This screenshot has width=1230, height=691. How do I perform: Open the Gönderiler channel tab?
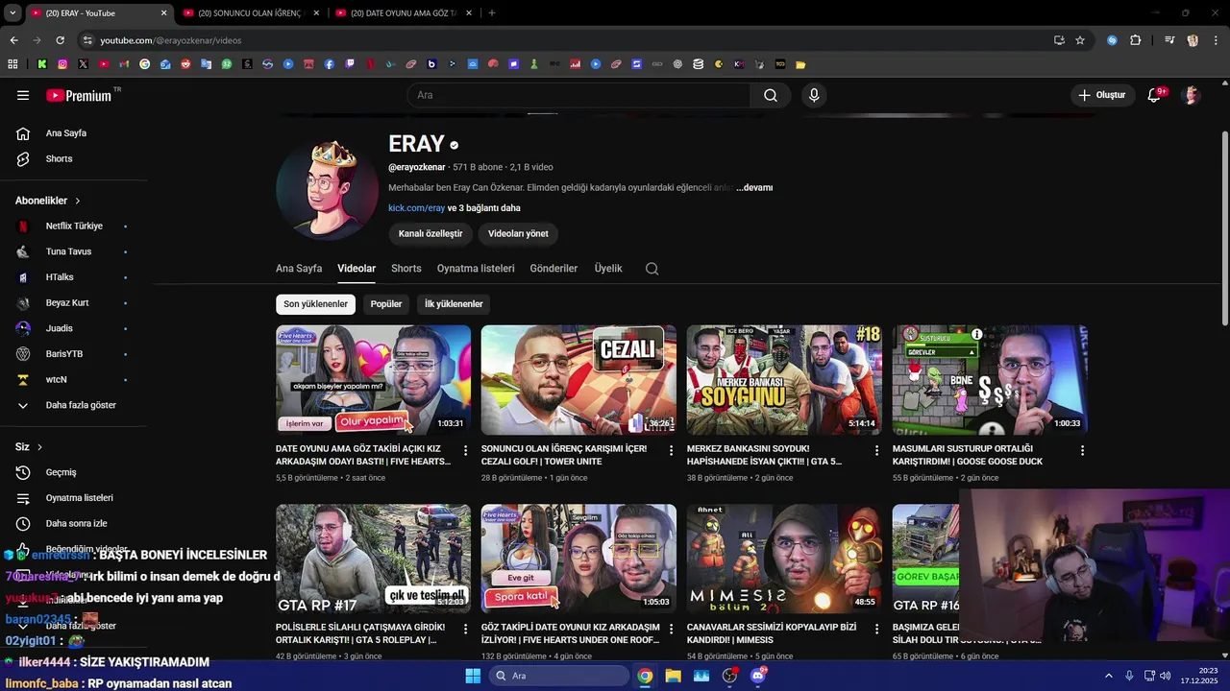(553, 269)
